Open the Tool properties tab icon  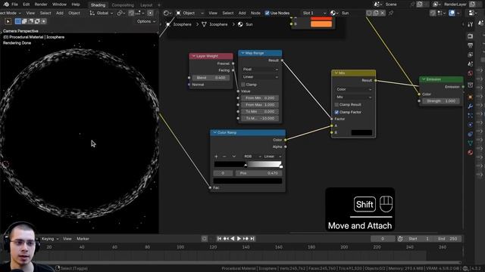click(x=470, y=25)
